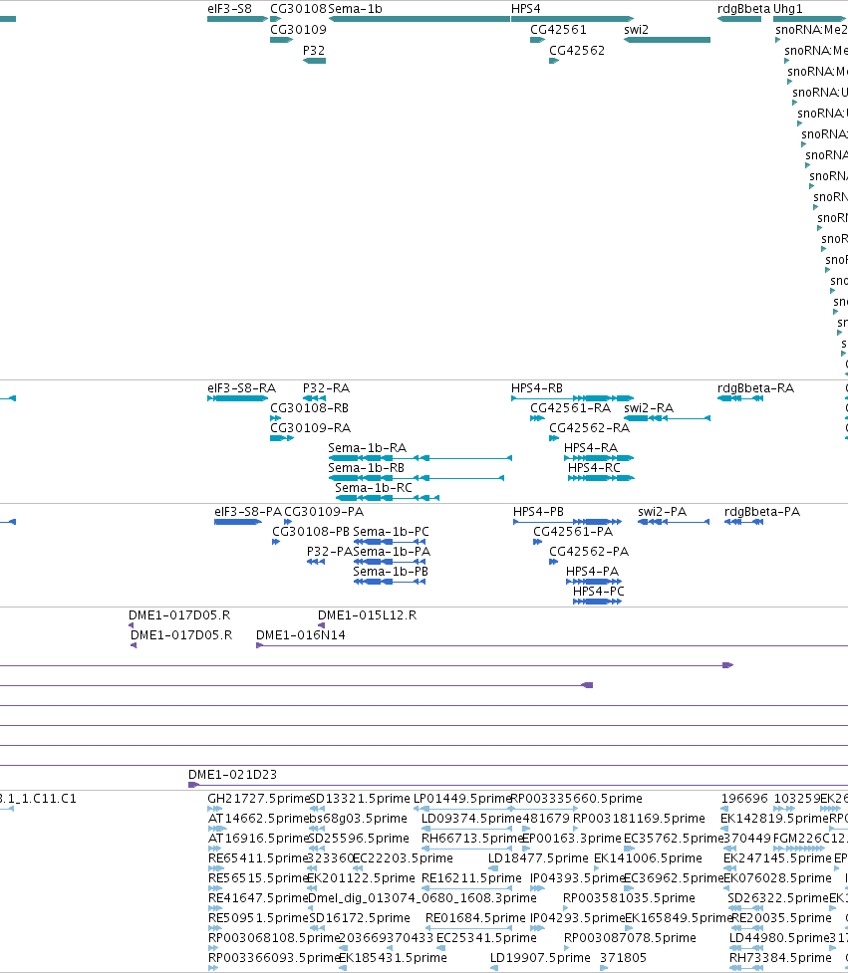848x973 pixels.
Task: Open the CG30108-PB CDS feature
Action: pyautogui.click(x=276, y=542)
